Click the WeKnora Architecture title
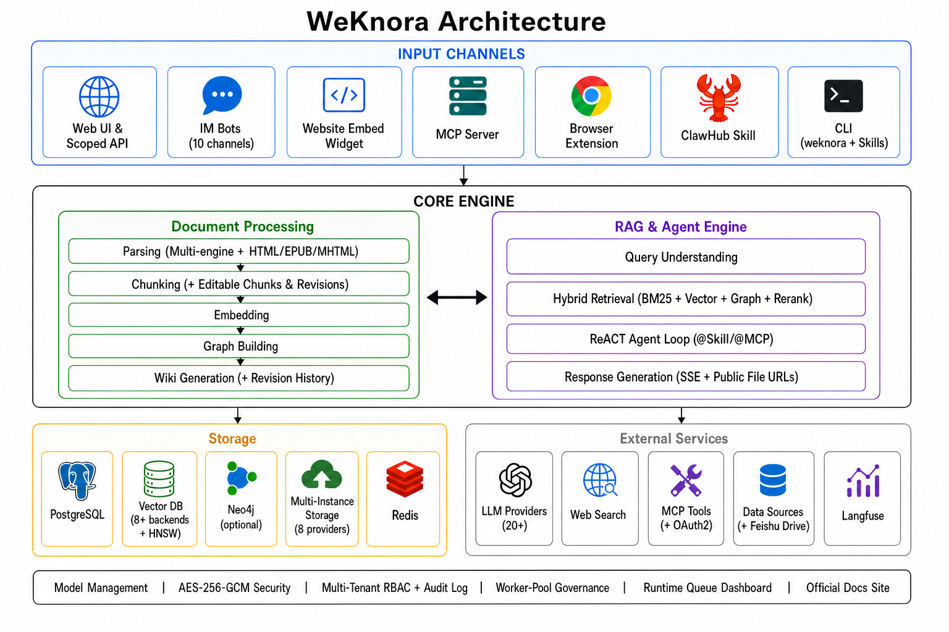This screenshot has height=632, width=949. [x=457, y=22]
